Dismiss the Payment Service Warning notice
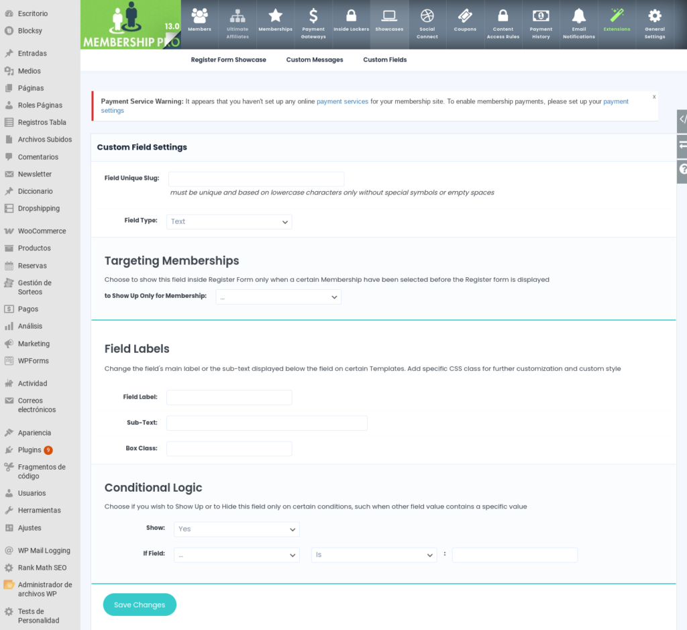 (654, 97)
